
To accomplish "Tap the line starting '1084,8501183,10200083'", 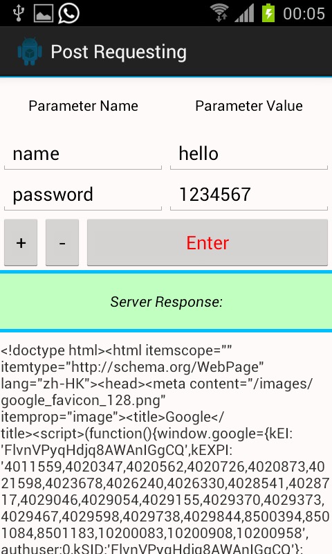I will pos(154,533).
